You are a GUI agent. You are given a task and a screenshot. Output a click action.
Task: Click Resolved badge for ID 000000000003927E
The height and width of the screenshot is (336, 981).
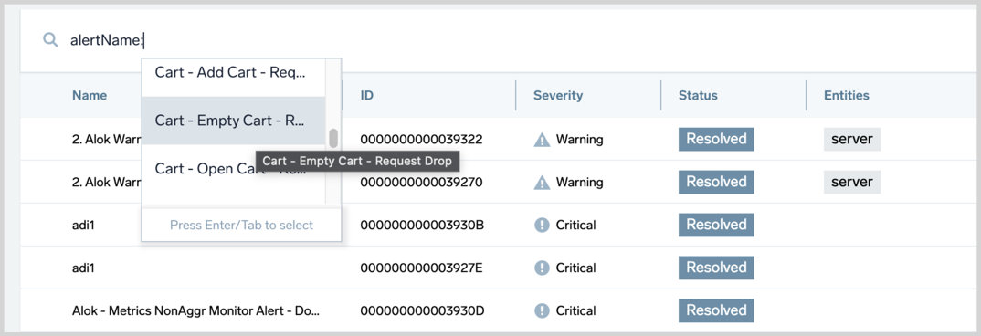point(716,268)
